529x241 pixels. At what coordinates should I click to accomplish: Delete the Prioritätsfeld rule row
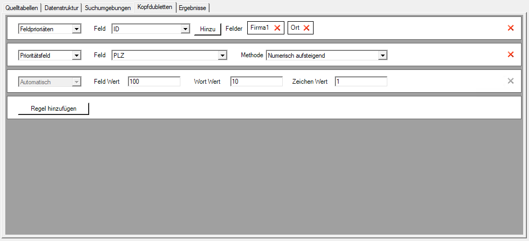(x=510, y=55)
